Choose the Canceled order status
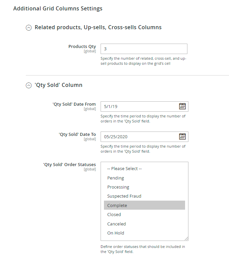 (x=116, y=224)
